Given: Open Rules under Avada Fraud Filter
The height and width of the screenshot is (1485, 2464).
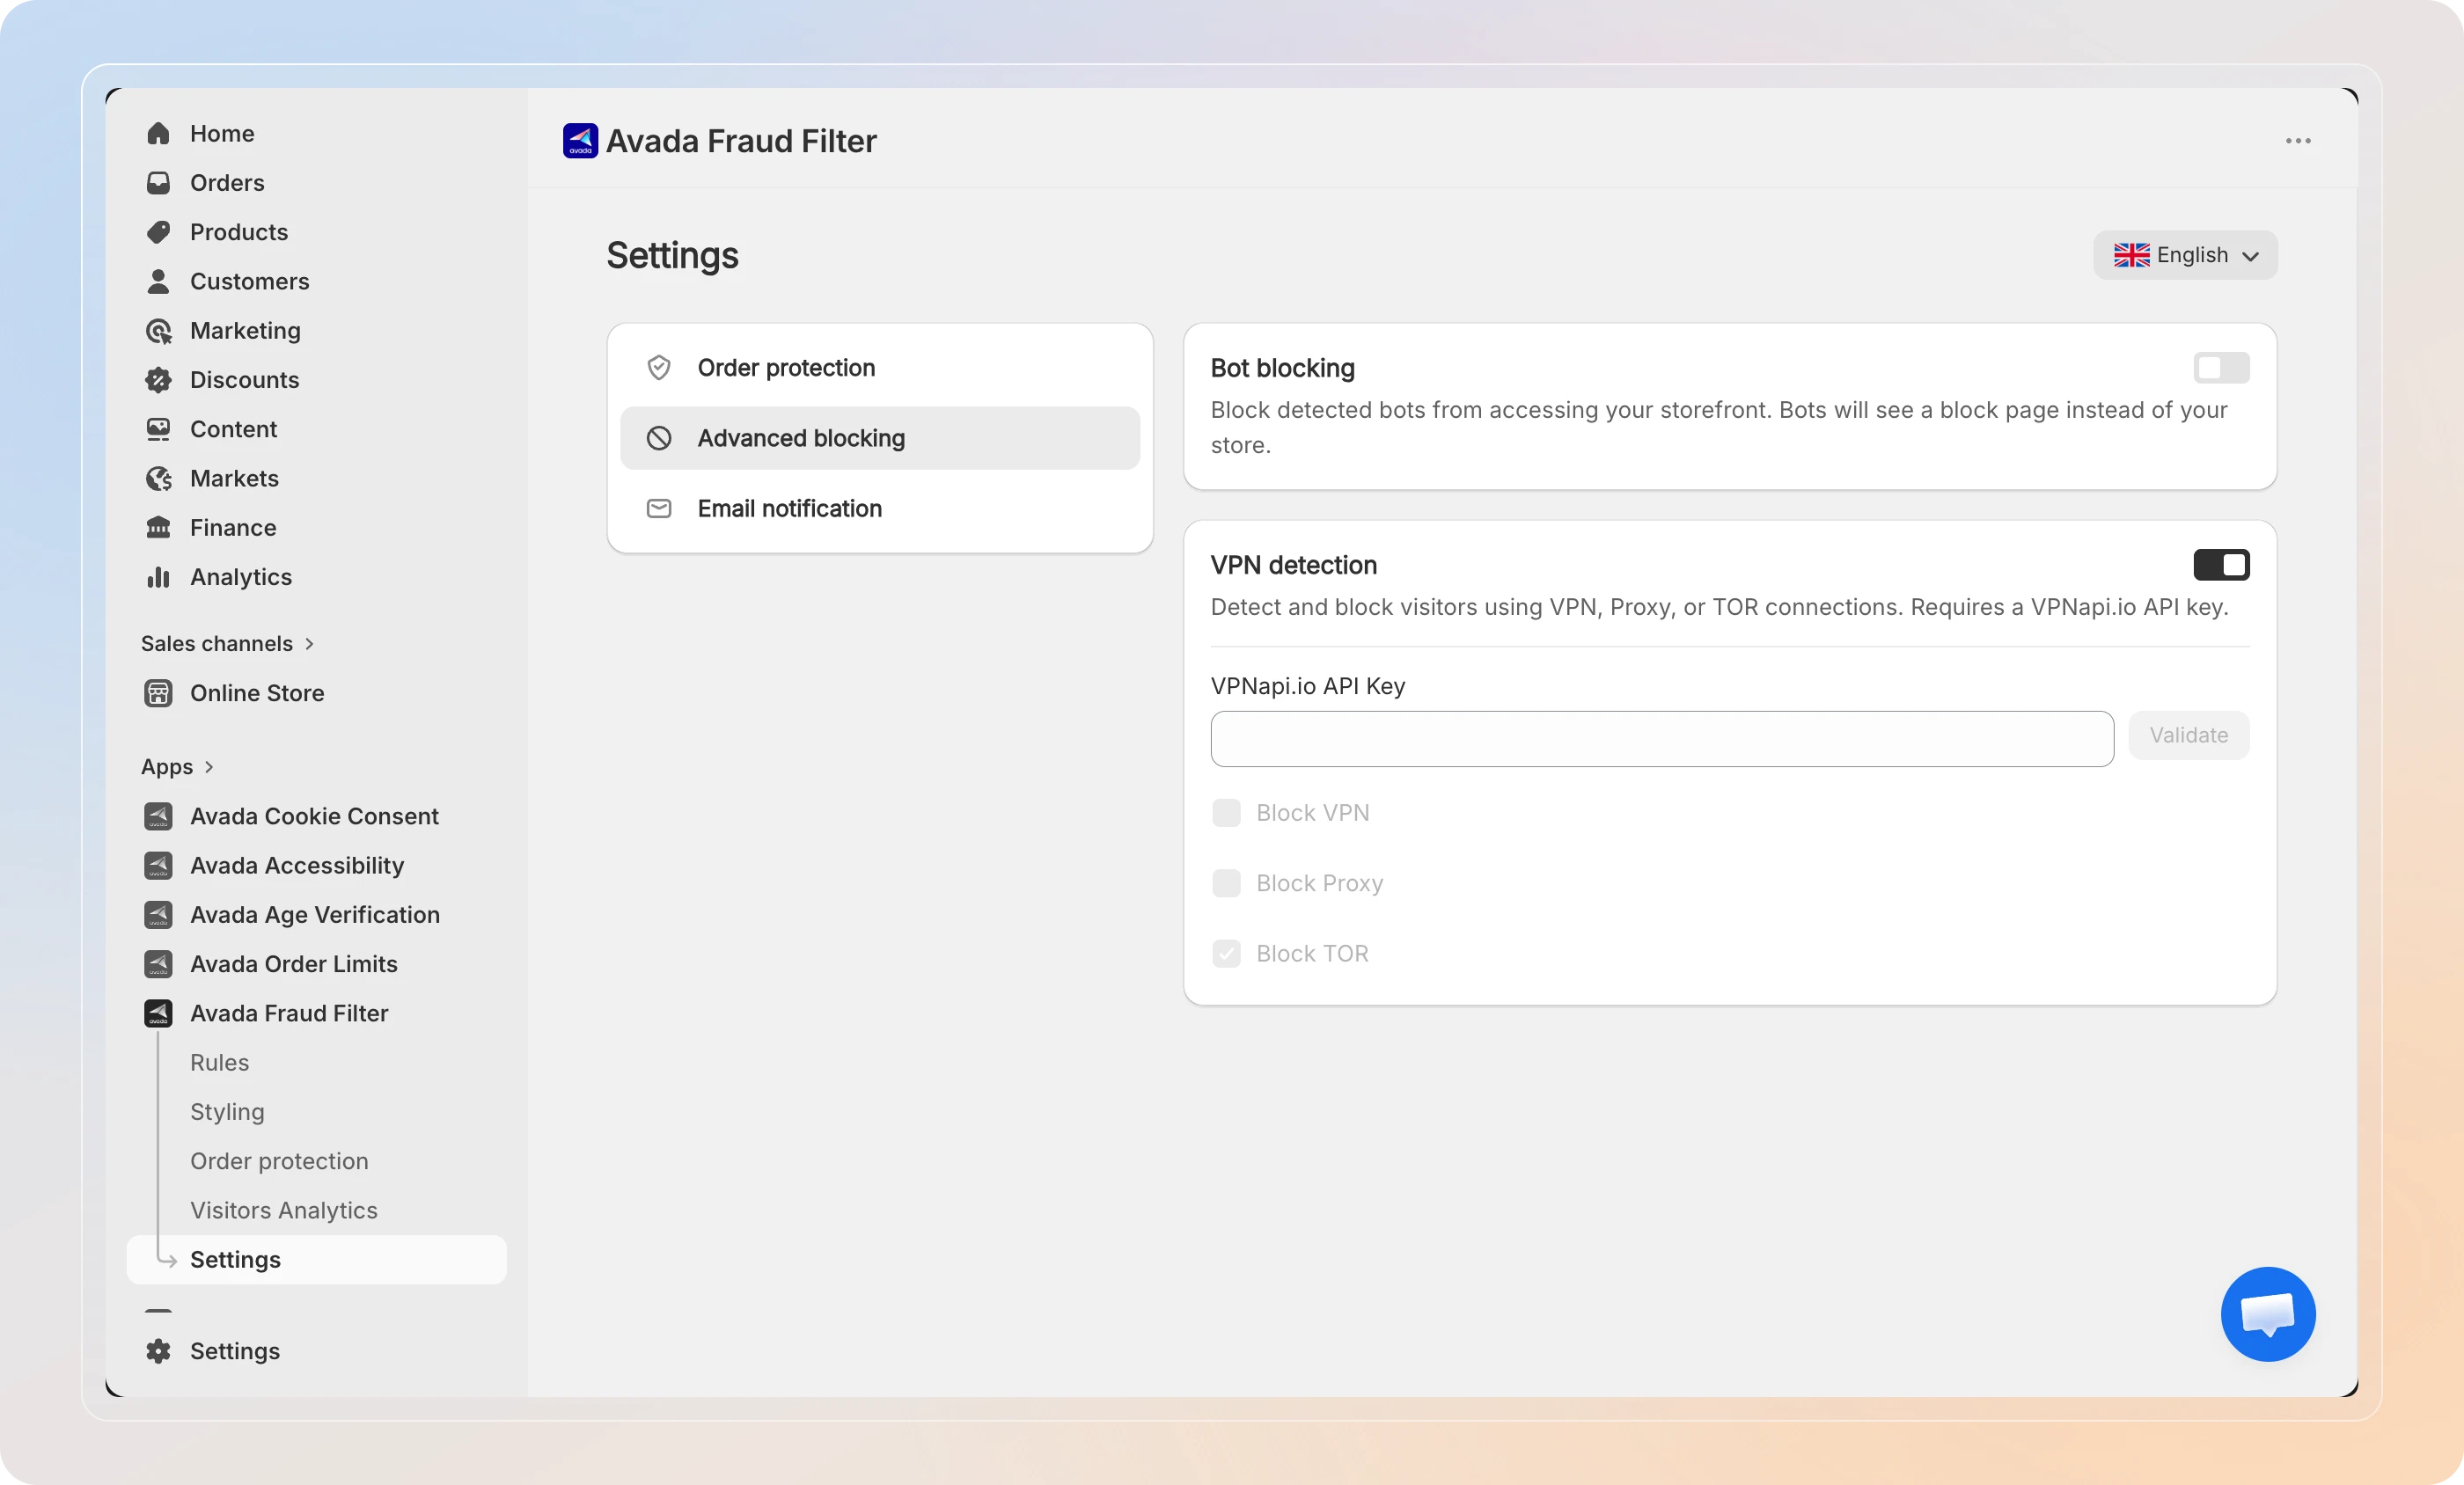Looking at the screenshot, I should (220, 1063).
